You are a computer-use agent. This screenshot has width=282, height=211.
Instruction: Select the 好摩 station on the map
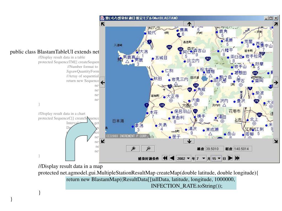pos(253,65)
